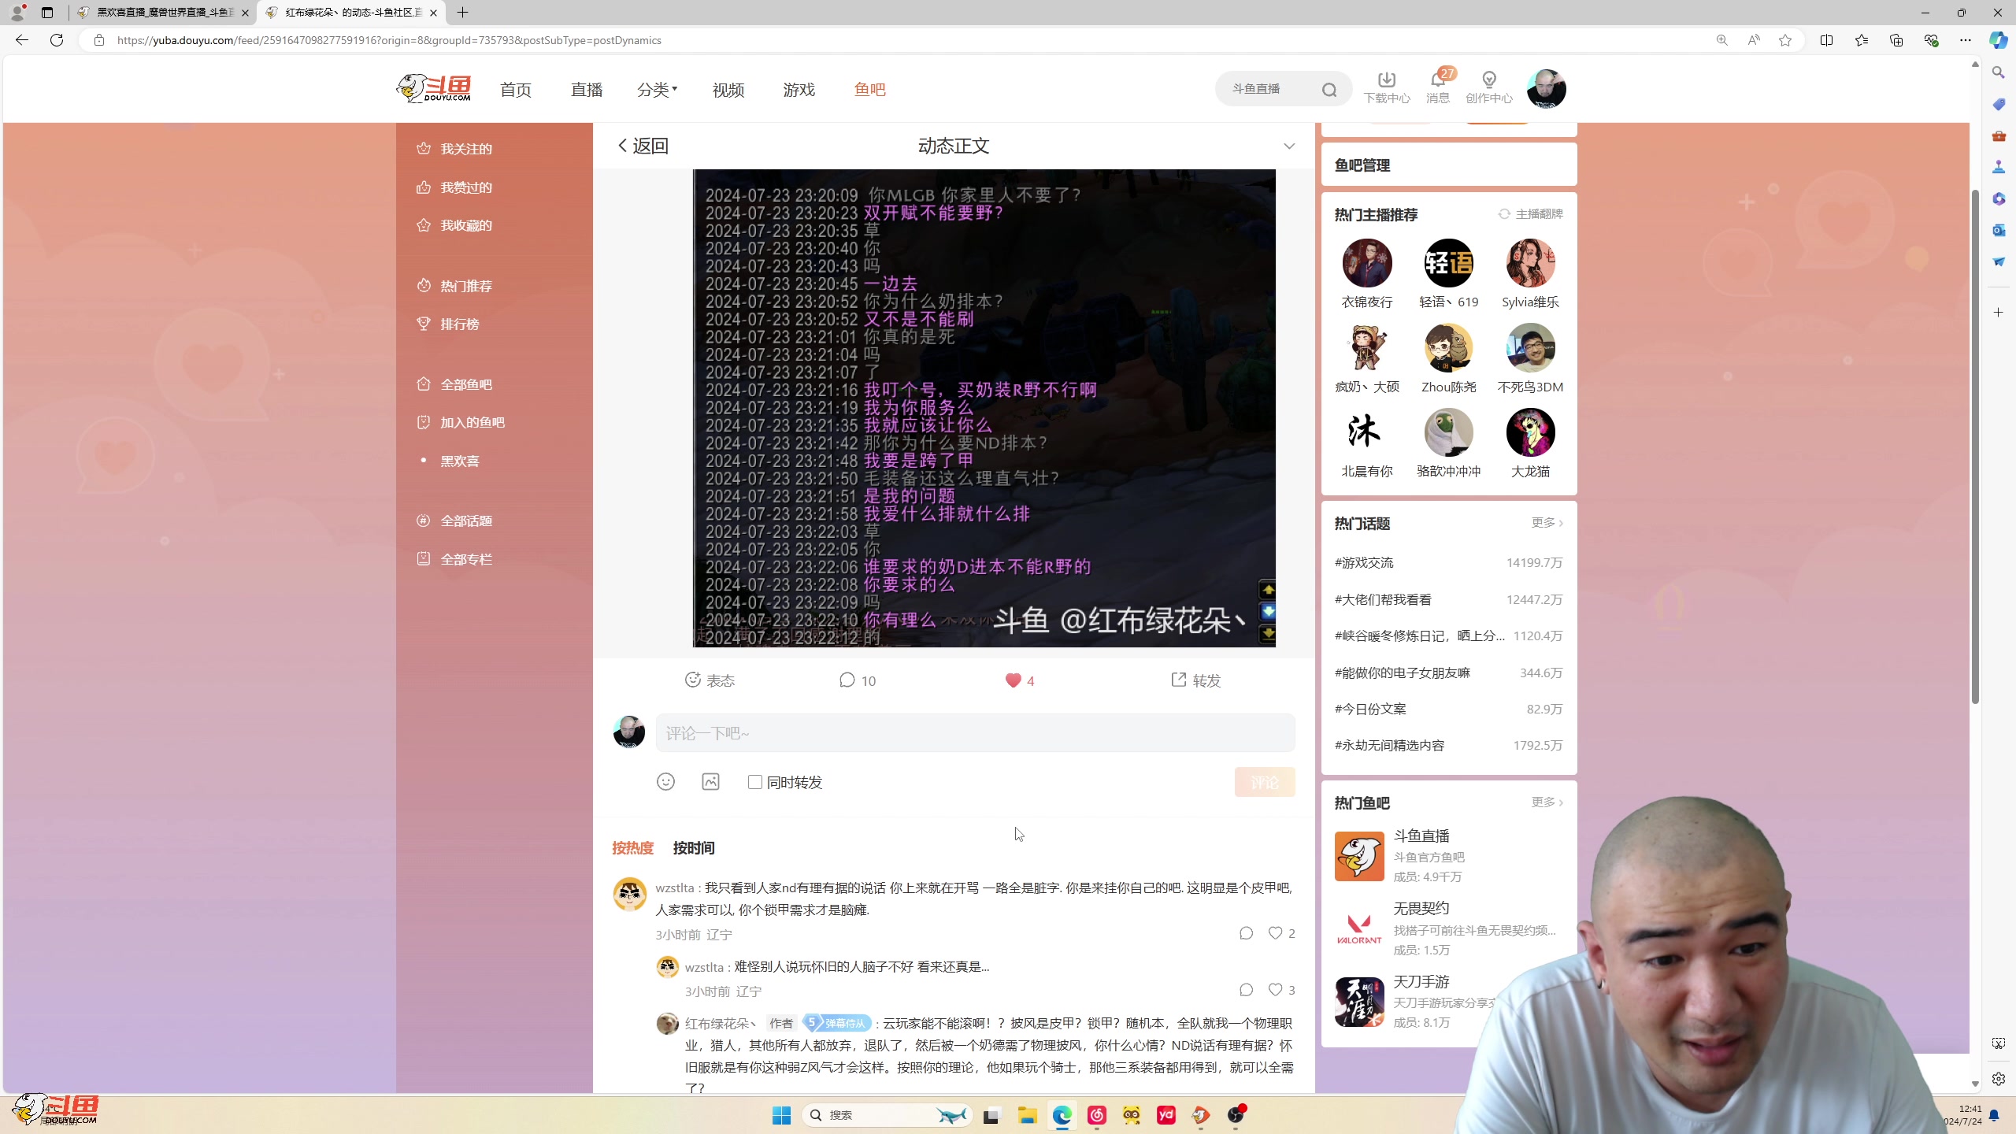Sort comments 按热度

click(x=633, y=848)
